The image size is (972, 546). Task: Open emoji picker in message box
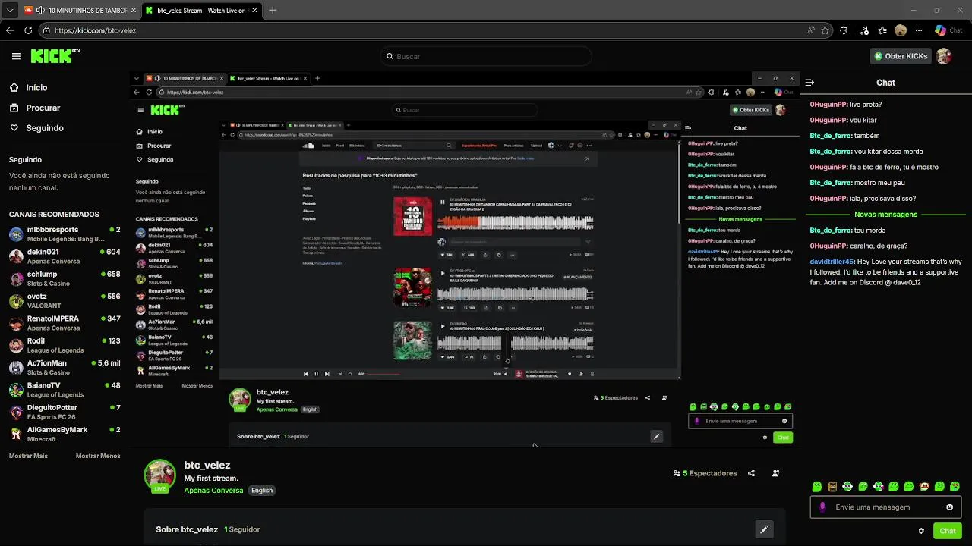pyautogui.click(x=949, y=507)
